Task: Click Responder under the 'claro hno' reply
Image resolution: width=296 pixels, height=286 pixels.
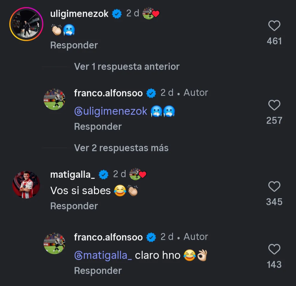Action: coord(98,271)
